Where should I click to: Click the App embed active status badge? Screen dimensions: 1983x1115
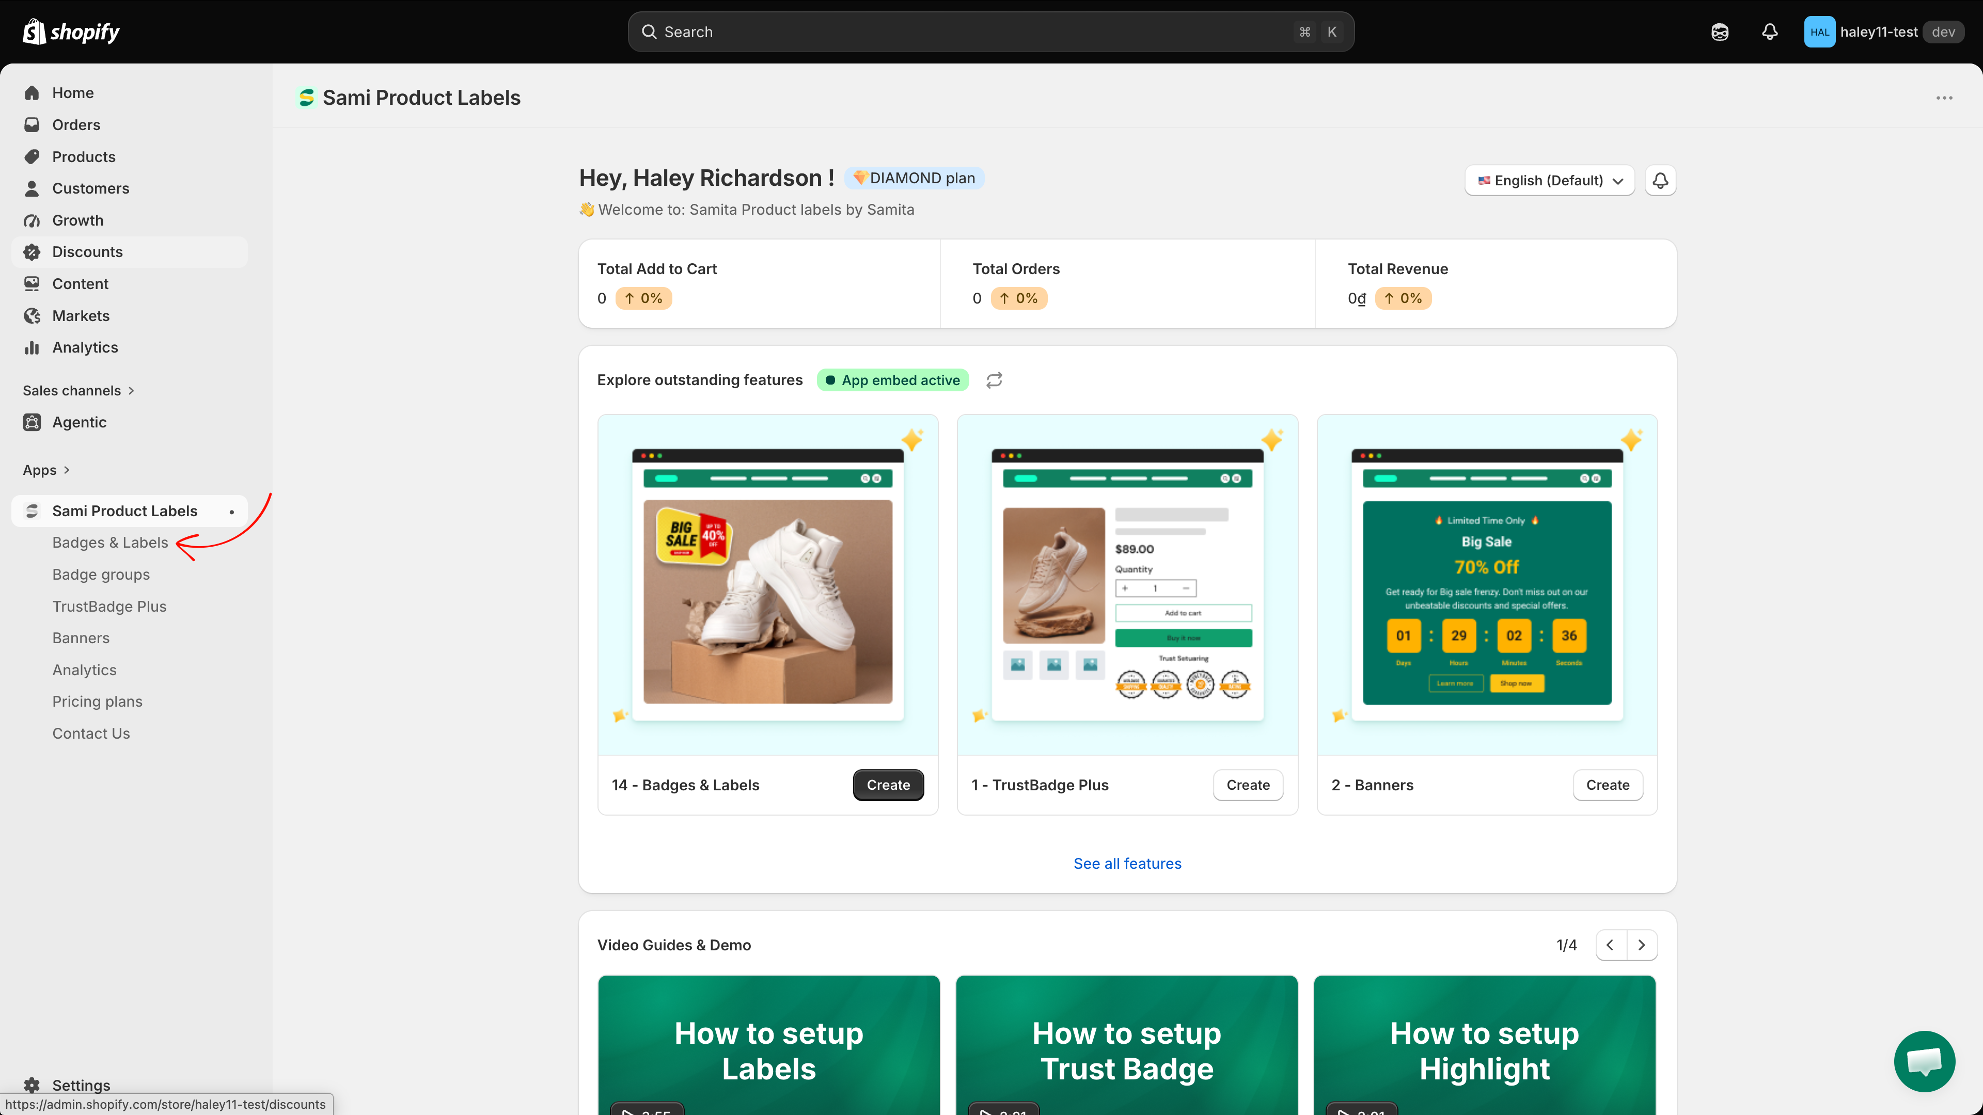[893, 380]
